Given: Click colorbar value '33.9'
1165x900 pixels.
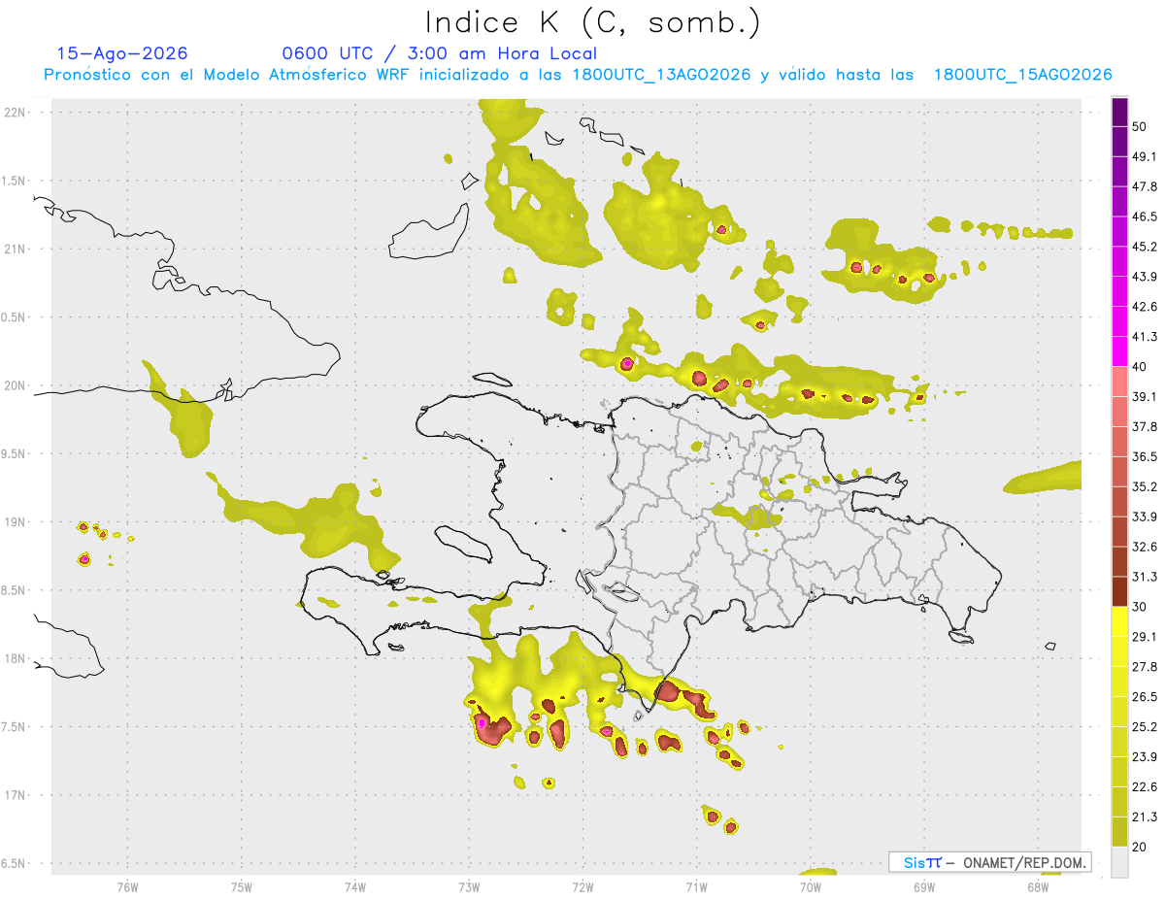Looking at the screenshot, I should tap(1145, 517).
